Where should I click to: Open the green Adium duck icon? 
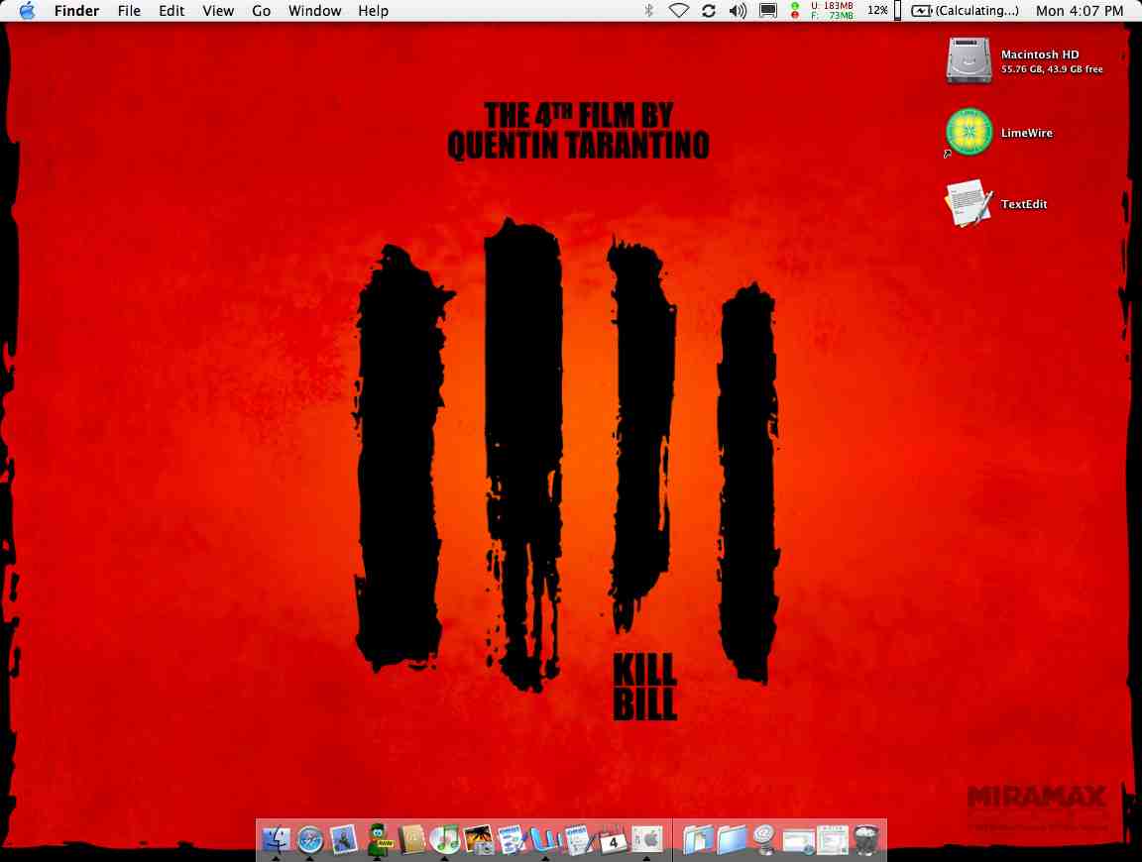[x=378, y=839]
